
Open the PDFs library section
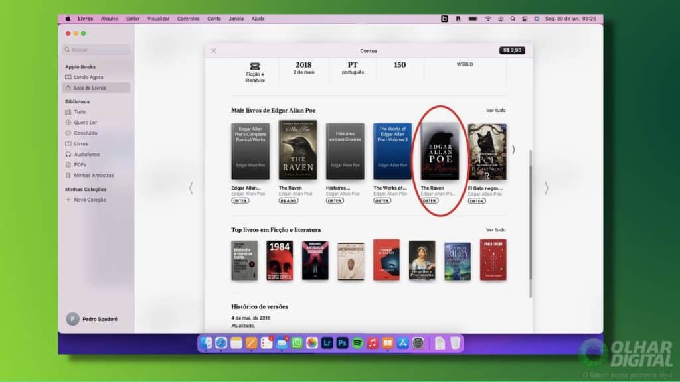80,165
